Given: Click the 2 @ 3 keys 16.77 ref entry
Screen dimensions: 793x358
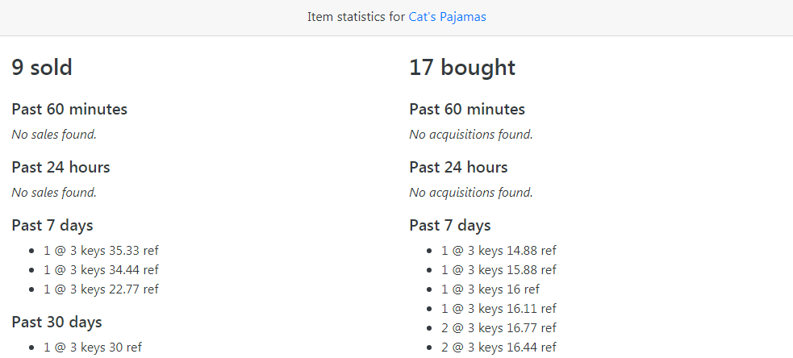Looking at the screenshot, I should click(x=499, y=328).
